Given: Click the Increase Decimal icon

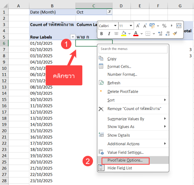Looking at the screenshot, I should (160, 34).
